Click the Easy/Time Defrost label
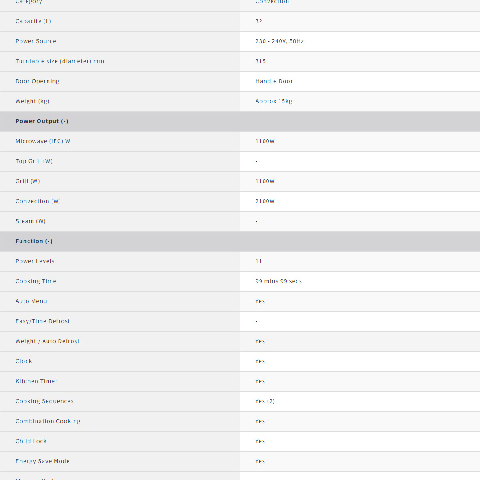 [x=43, y=321]
